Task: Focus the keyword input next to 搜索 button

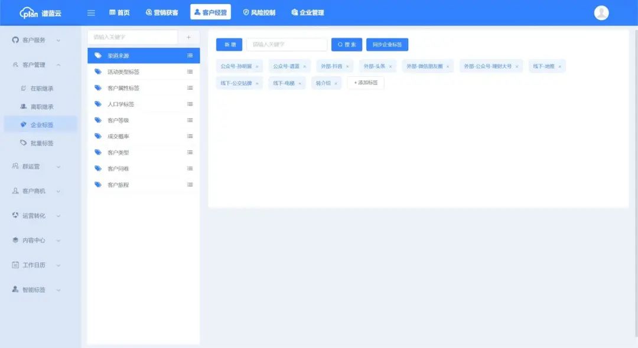Action: [287, 45]
